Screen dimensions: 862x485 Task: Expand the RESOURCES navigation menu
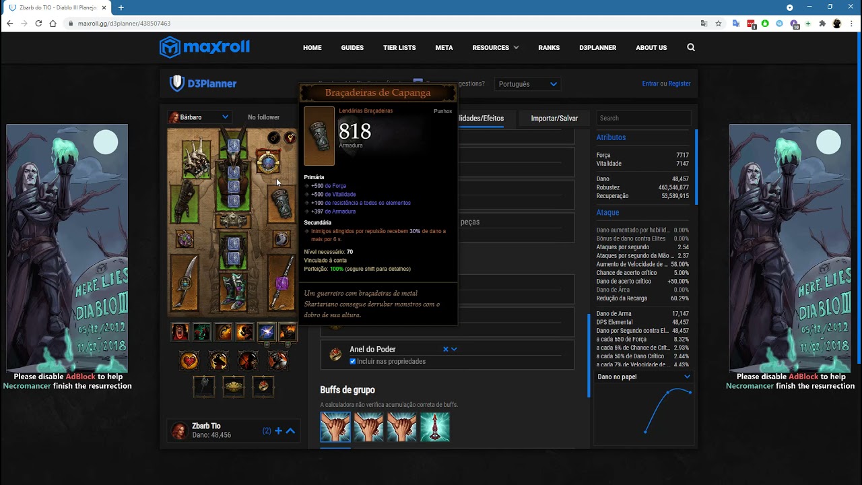pyautogui.click(x=496, y=48)
